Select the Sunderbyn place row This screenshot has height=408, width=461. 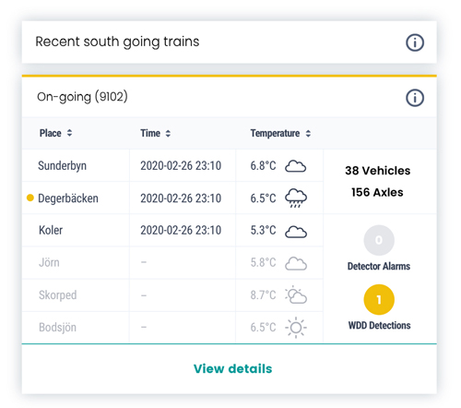click(172, 165)
